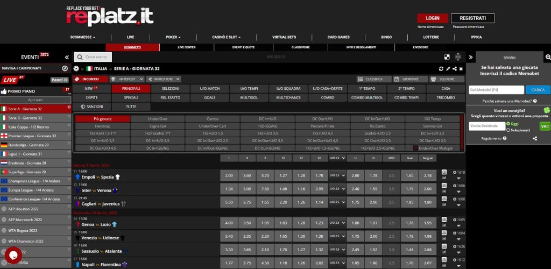Select the Selezionati radio option

[508, 130]
